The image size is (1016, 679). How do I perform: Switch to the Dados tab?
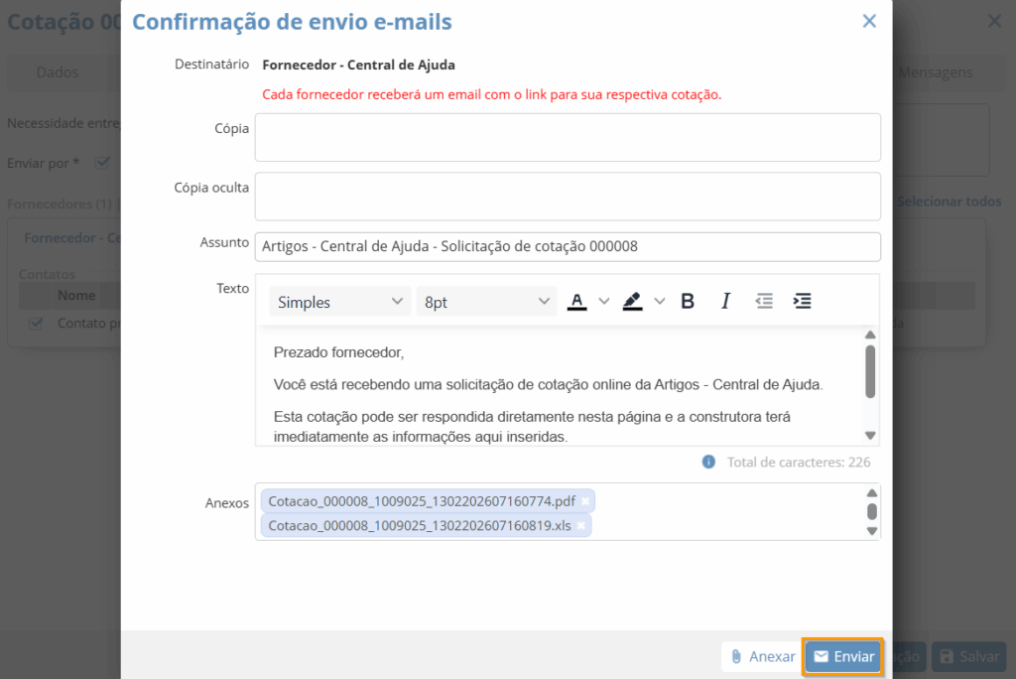point(57,72)
